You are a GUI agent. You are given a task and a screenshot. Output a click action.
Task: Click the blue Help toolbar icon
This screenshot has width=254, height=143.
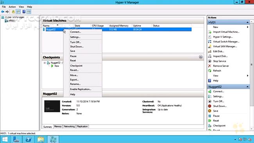[24, 12]
